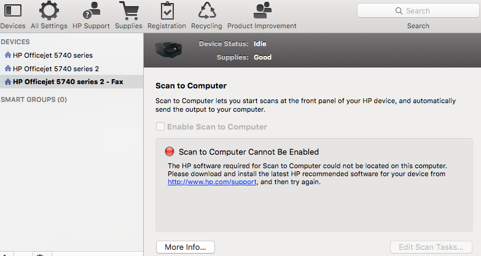481x256 pixels.
Task: Click Scan to Computer Cannot Be Enabled message
Action: point(249,152)
